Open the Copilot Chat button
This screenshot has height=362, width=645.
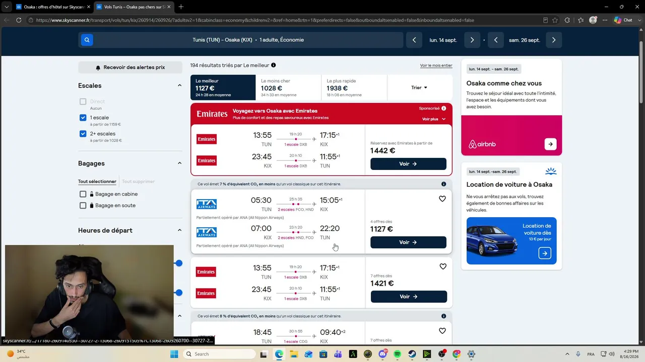click(623, 20)
